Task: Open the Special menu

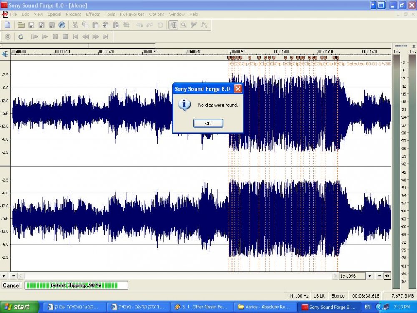Action: click(55, 14)
